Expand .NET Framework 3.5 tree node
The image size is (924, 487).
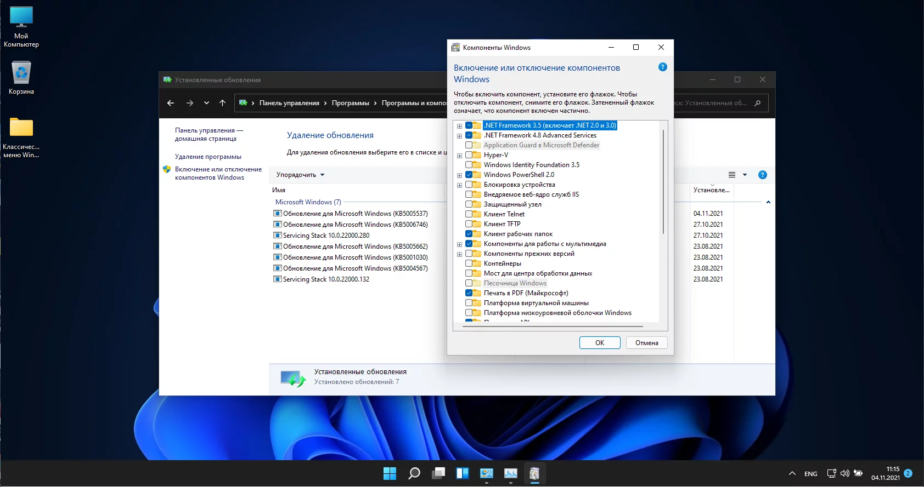click(459, 126)
